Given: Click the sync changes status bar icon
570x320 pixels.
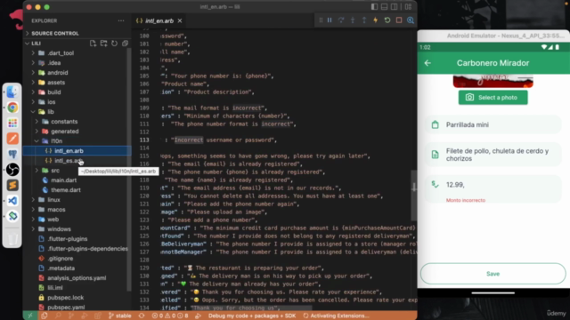Looking at the screenshot, I should 142,316.
